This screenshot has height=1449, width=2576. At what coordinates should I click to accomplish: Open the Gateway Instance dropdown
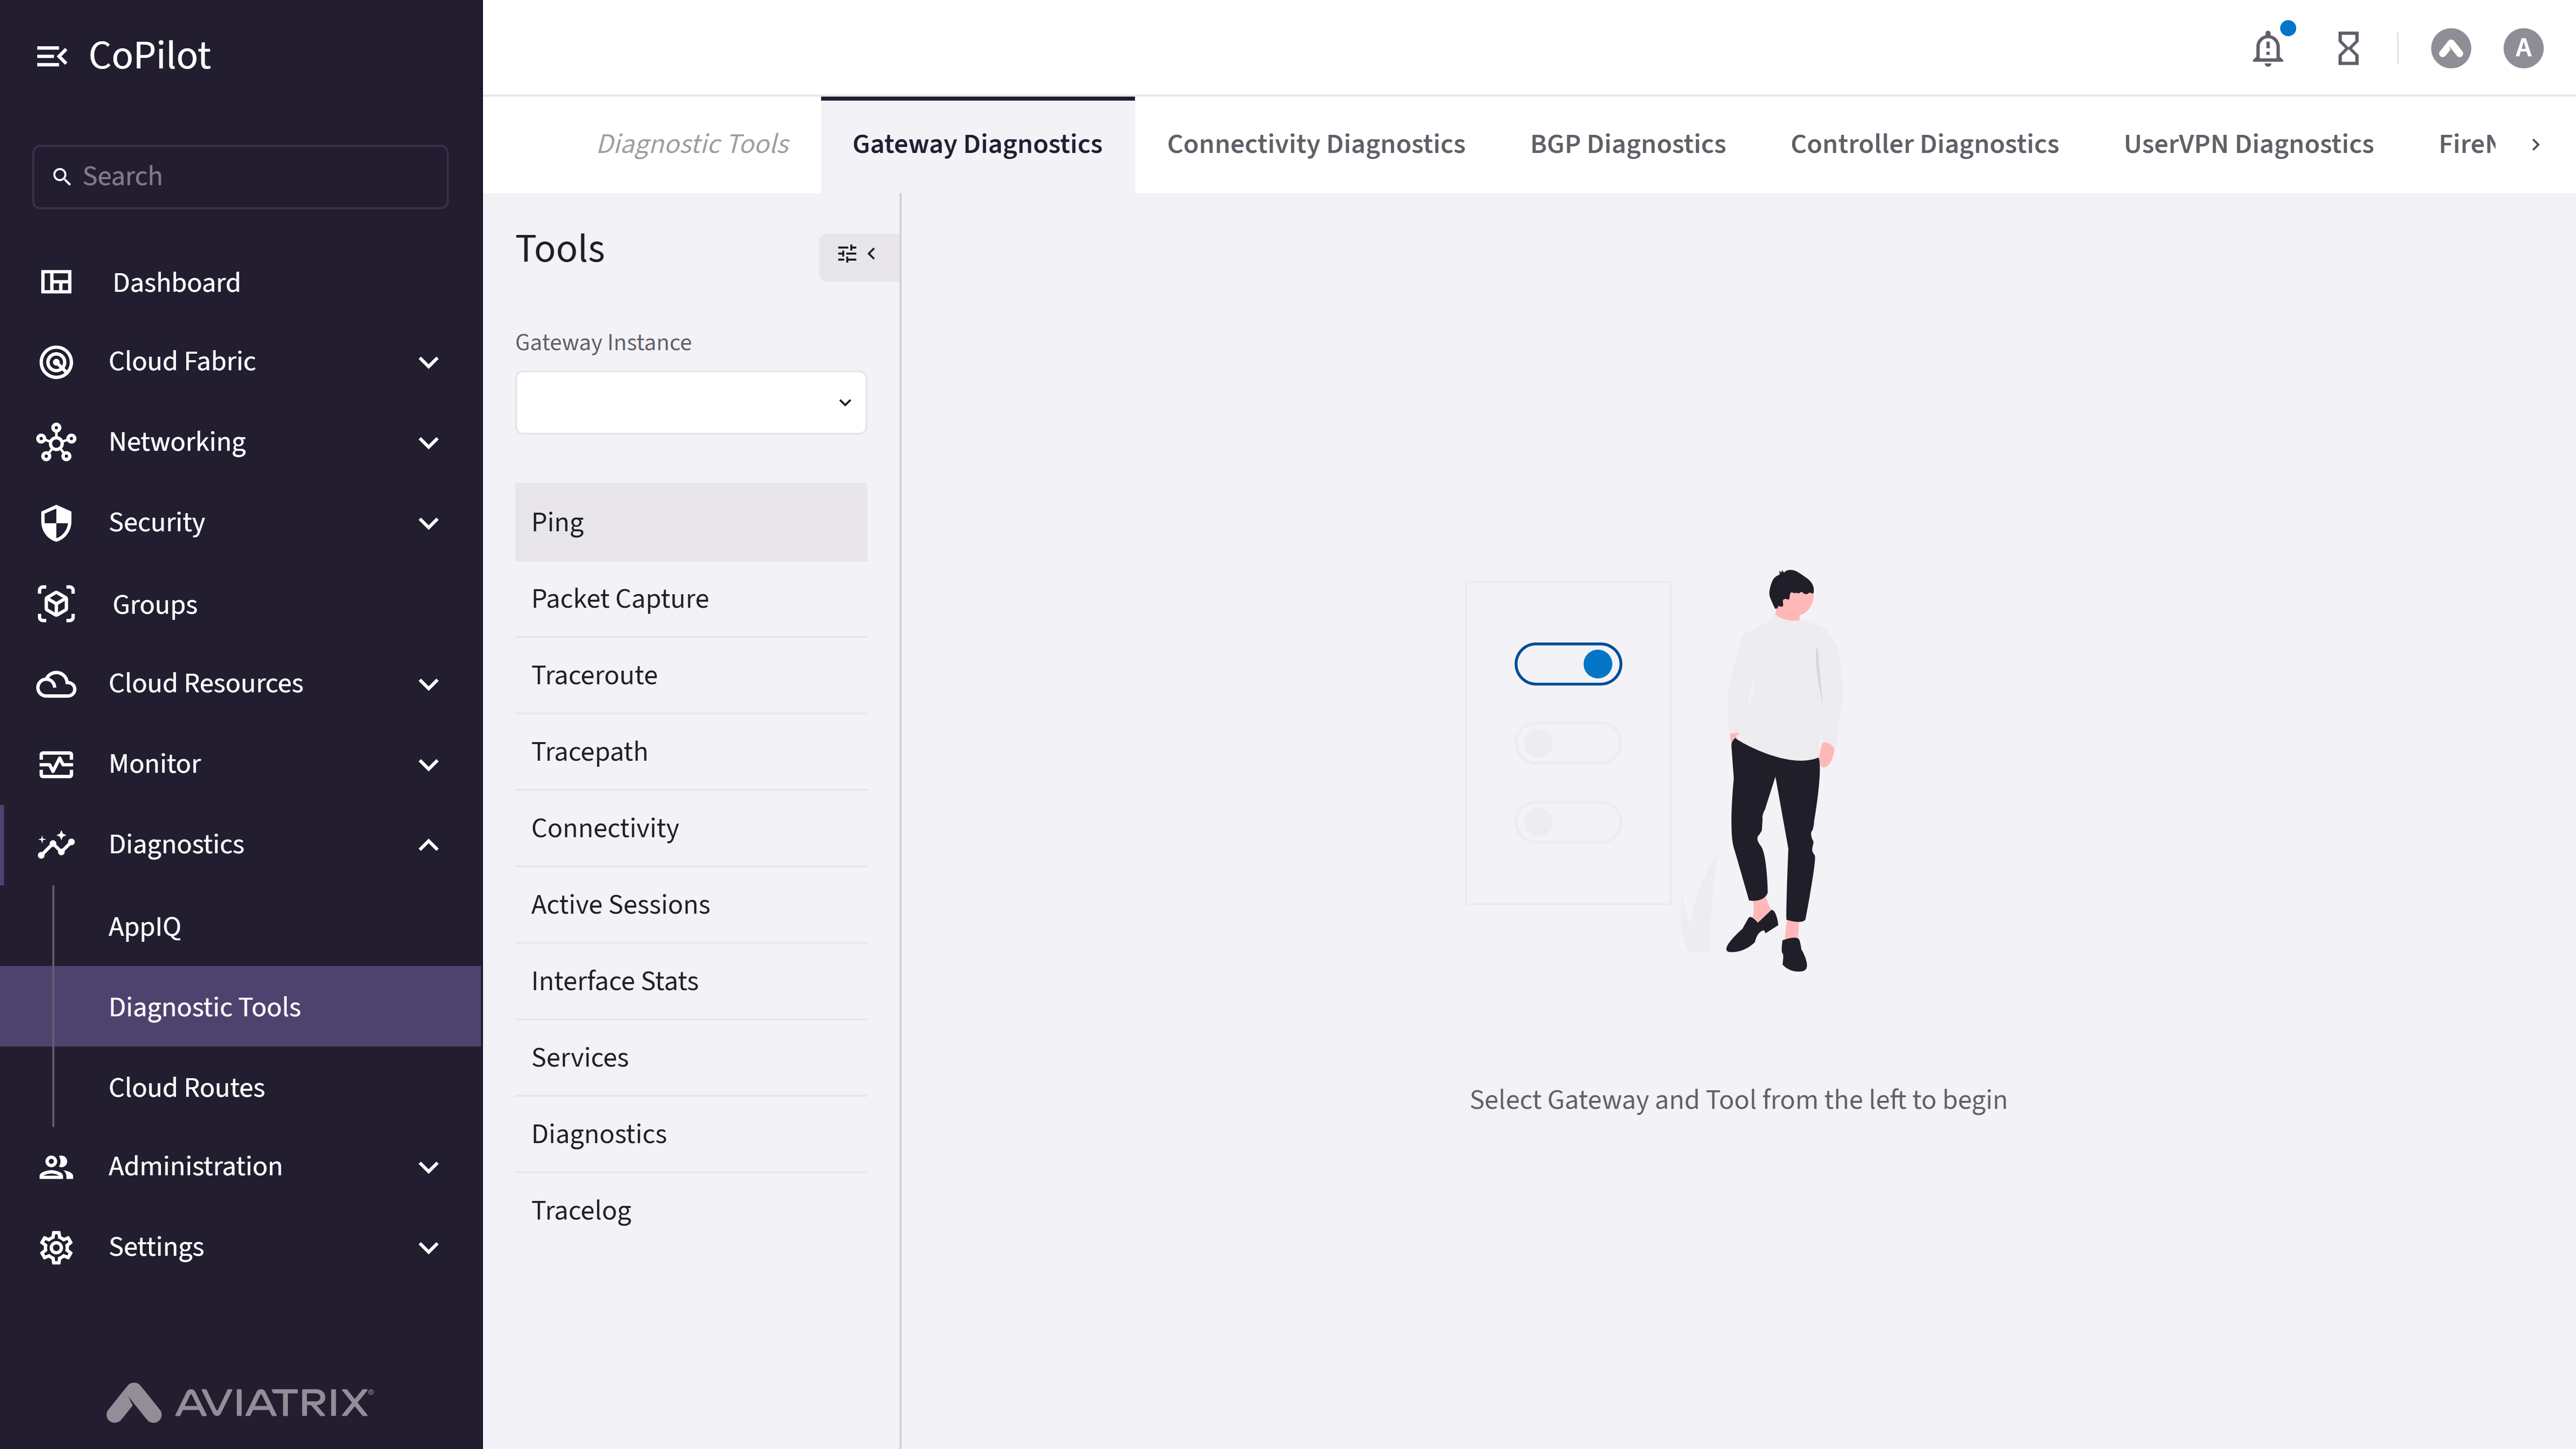691,403
